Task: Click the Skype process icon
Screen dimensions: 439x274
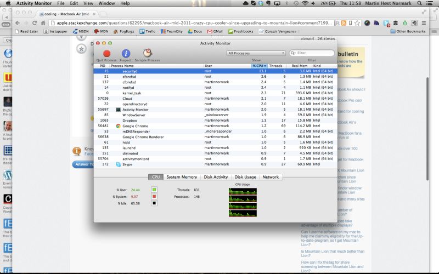Action: click(x=118, y=164)
